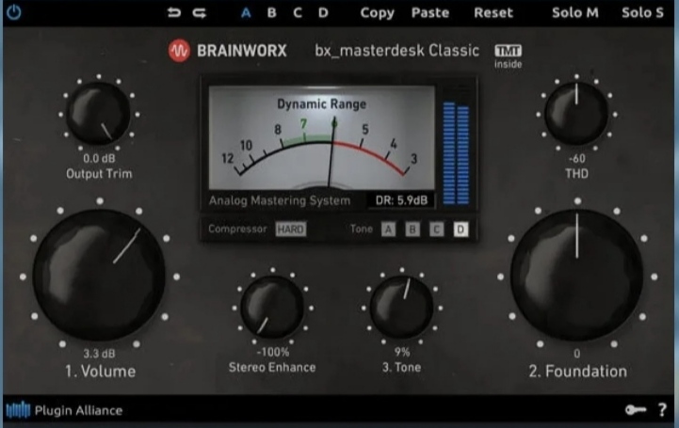Screen dimensions: 679x428
Task: Open the license key icon
Action: point(636,409)
